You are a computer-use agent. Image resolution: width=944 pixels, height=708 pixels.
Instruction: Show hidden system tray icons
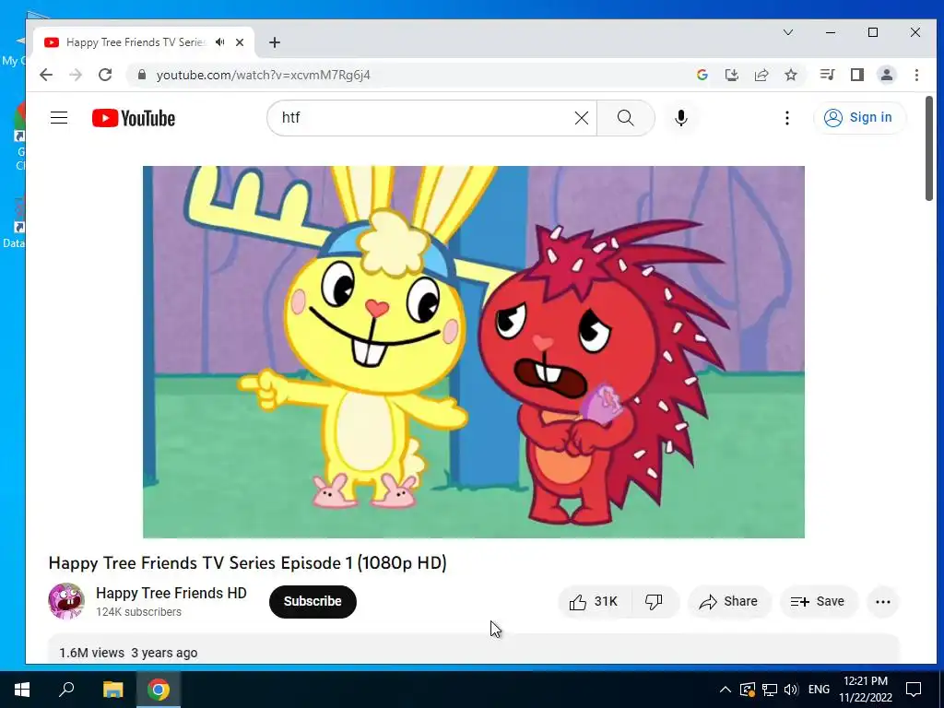[726, 690]
